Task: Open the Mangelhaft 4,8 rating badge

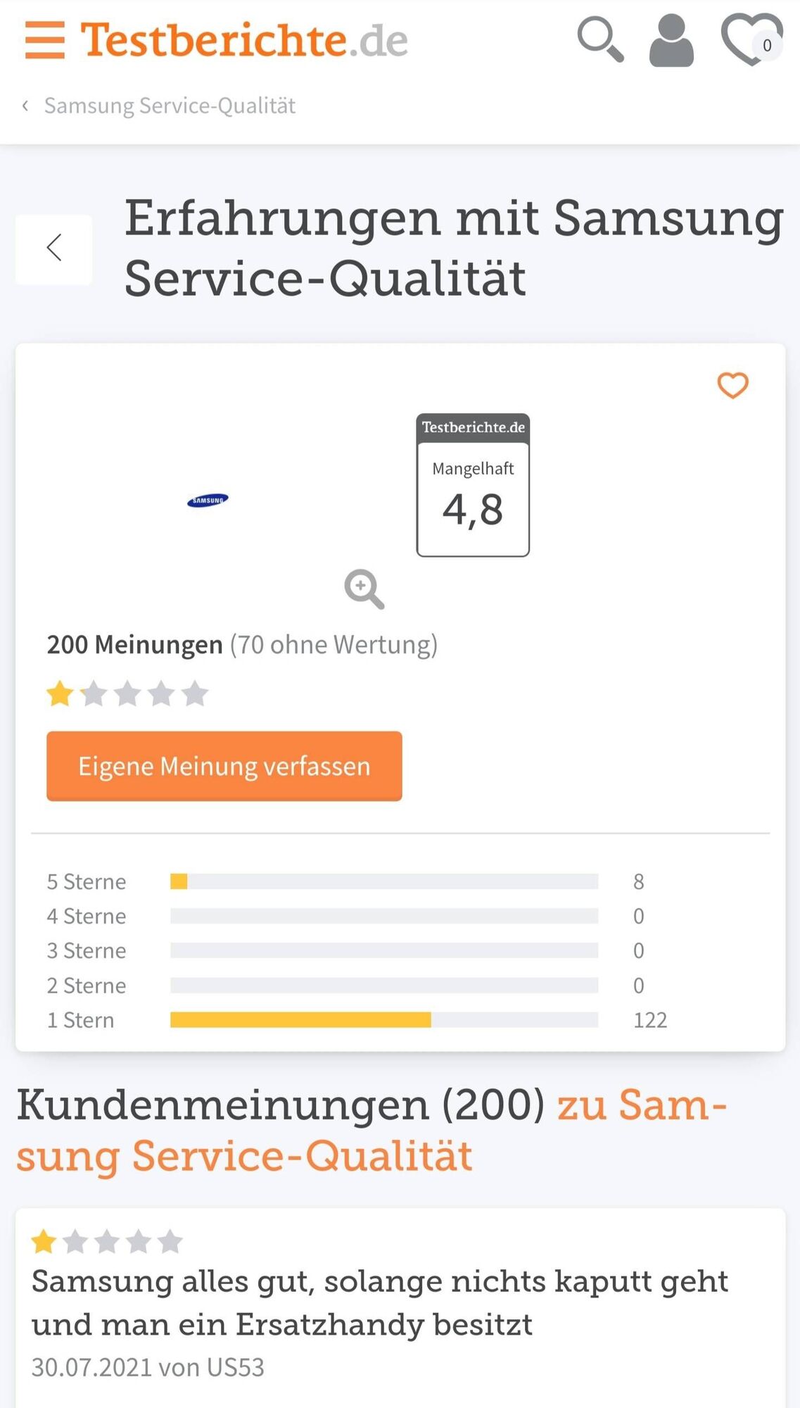Action: pos(473,485)
